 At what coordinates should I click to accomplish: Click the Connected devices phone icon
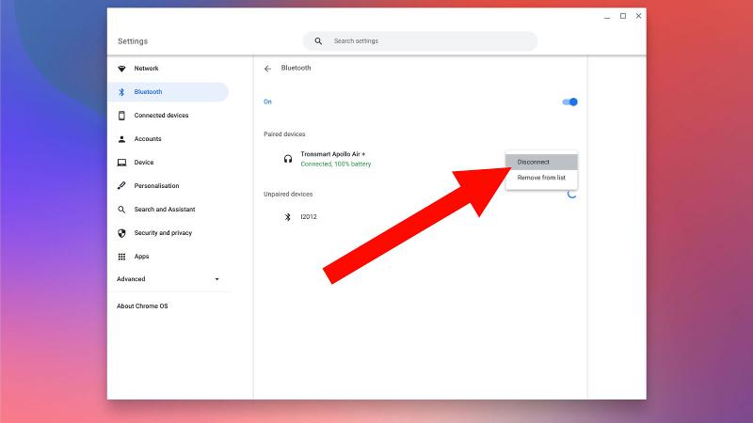click(122, 116)
